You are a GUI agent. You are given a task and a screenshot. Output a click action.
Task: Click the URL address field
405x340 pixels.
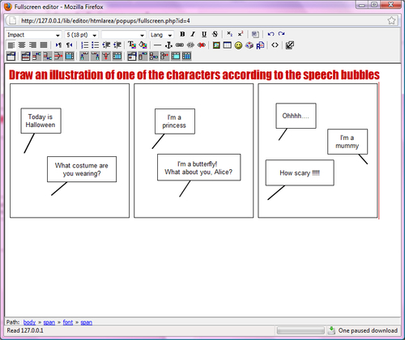coord(201,20)
